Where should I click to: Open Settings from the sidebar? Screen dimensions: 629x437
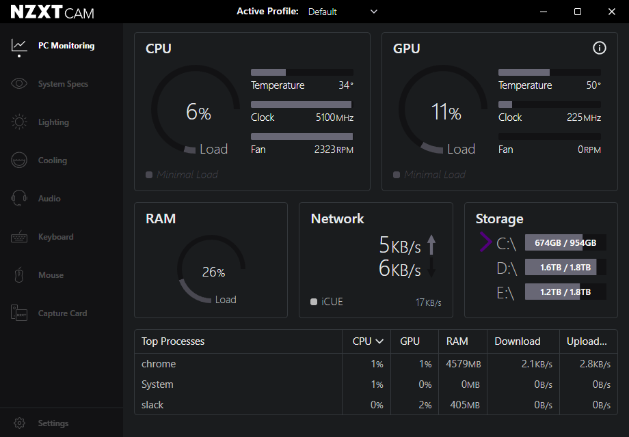19,423
